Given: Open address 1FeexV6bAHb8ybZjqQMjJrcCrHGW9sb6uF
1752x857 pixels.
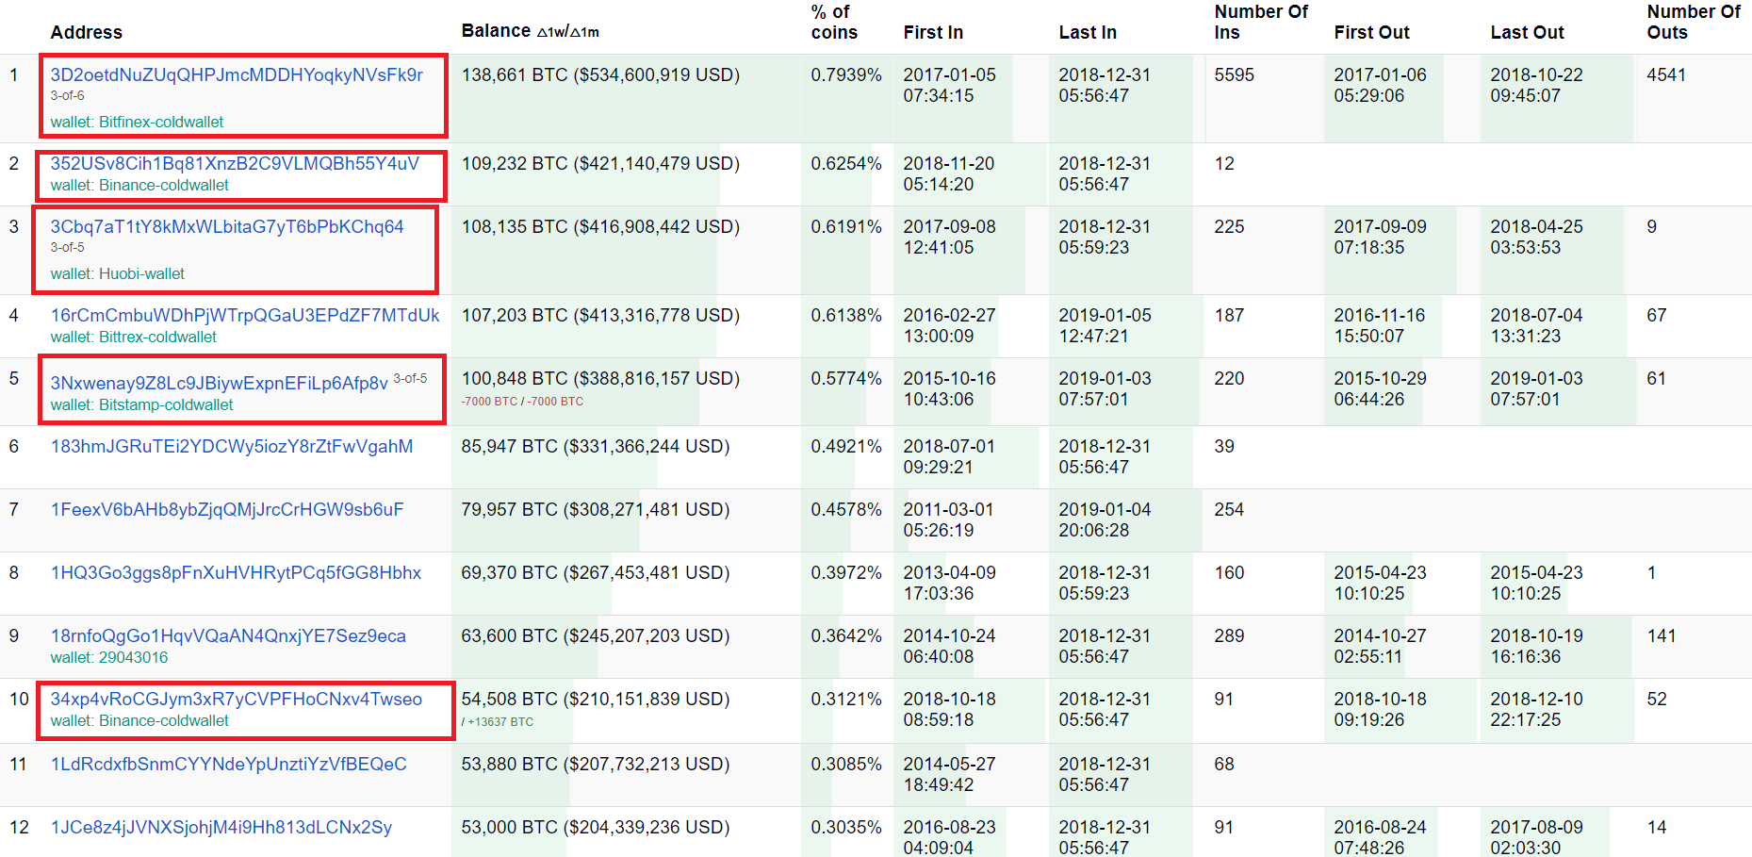Looking at the screenshot, I should 227,509.
